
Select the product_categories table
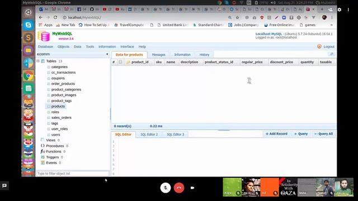(x=66, y=89)
